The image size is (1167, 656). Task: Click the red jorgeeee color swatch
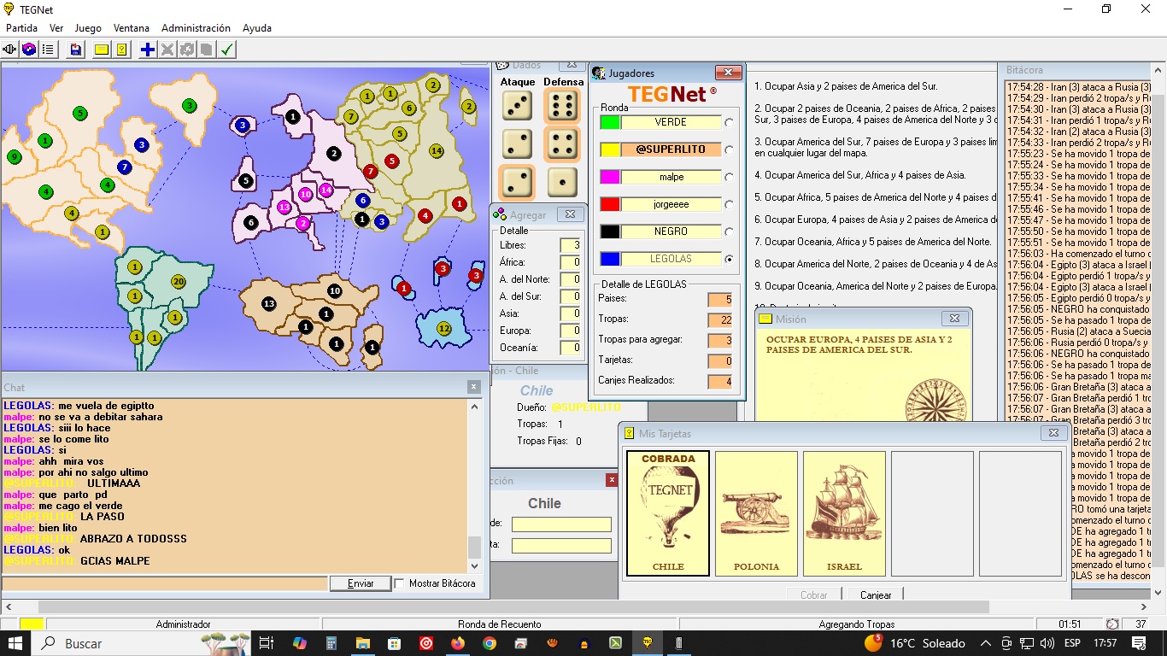click(x=610, y=205)
